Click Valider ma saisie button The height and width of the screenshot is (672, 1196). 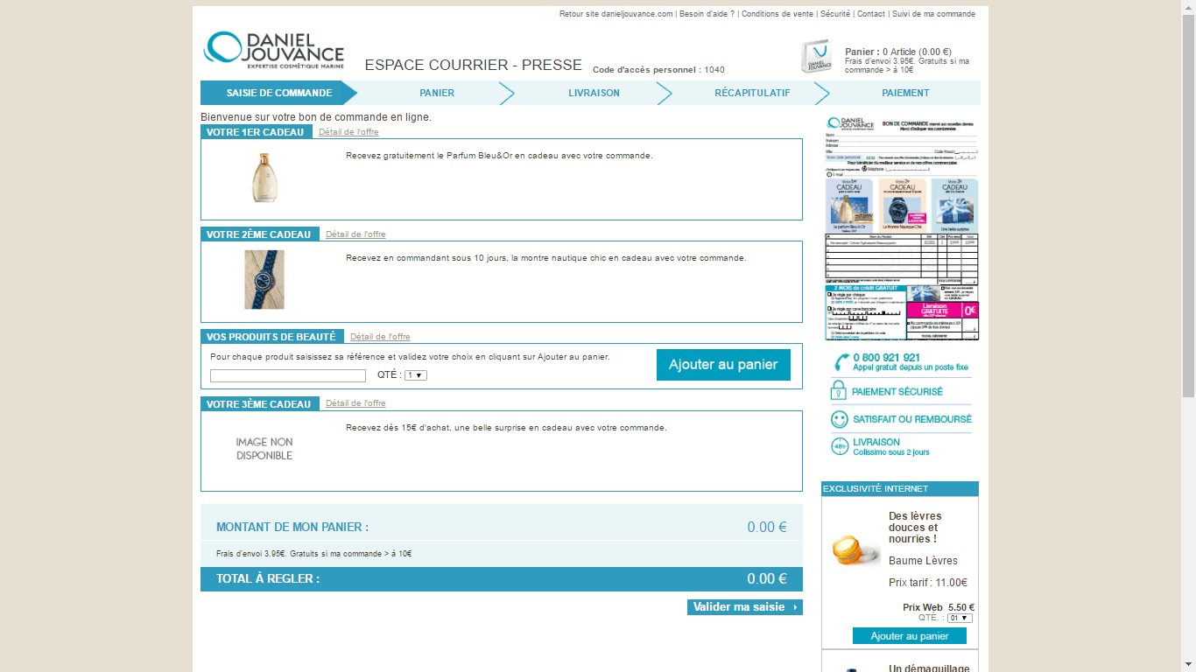[x=744, y=607]
